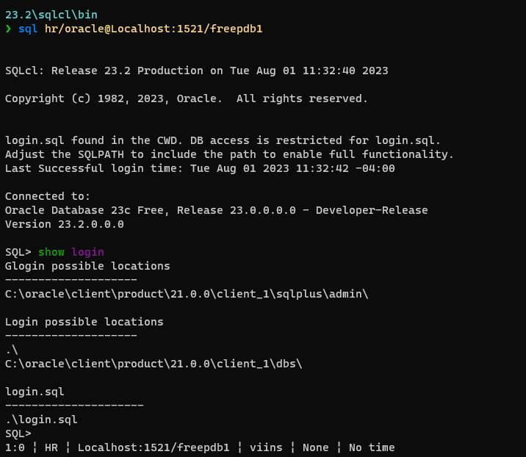Click the client_1\dbs path line
Image resolution: width=526 pixels, height=457 pixels.
154,364
